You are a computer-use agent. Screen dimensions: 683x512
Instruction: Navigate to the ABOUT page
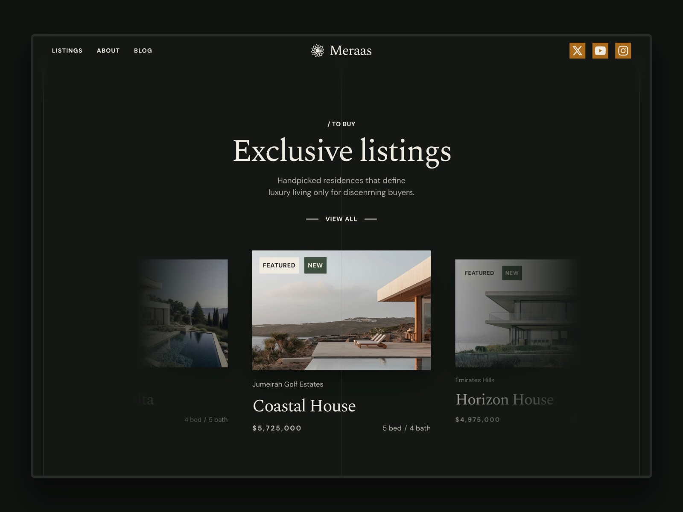[108, 50]
